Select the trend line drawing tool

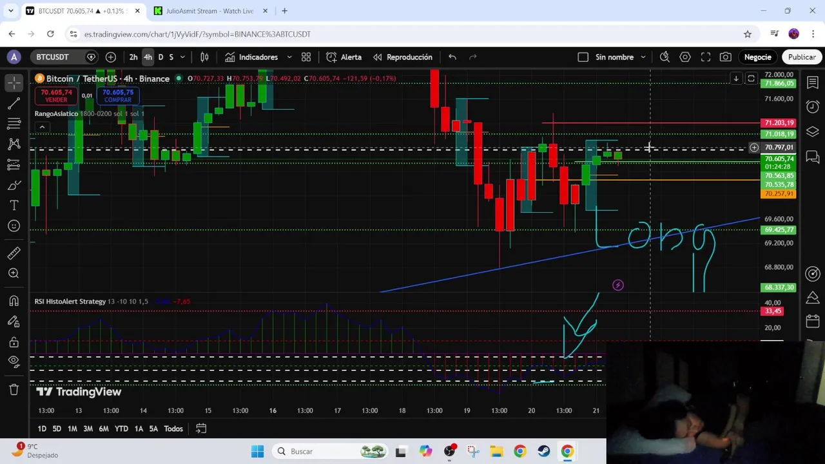click(x=14, y=103)
